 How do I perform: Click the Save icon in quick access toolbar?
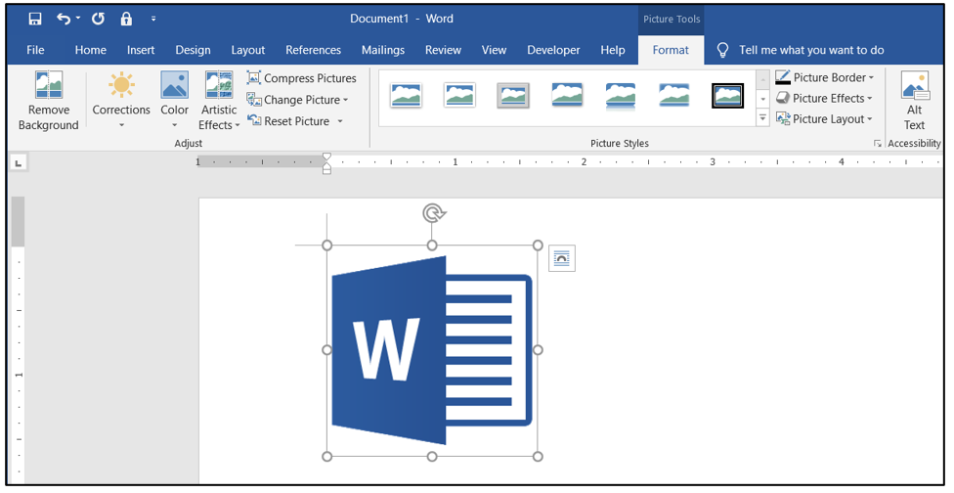(x=35, y=19)
